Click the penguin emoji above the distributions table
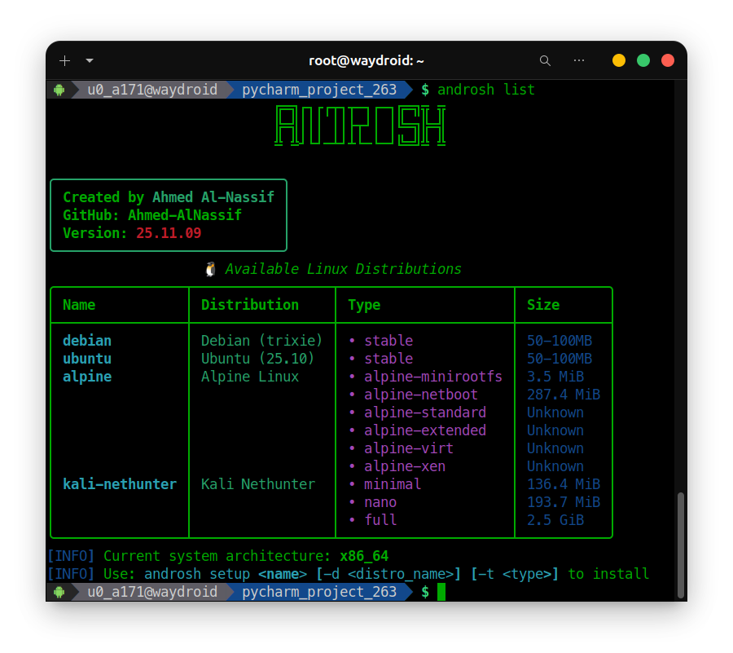 (209, 269)
